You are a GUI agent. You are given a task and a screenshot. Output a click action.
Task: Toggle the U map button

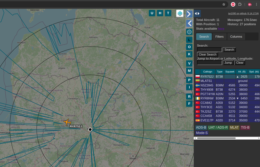click(152, 13)
